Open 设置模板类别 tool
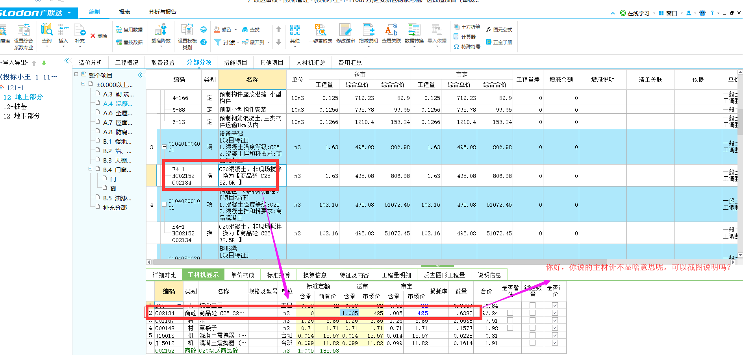Viewport: 743px width, 355px height. coord(187,37)
